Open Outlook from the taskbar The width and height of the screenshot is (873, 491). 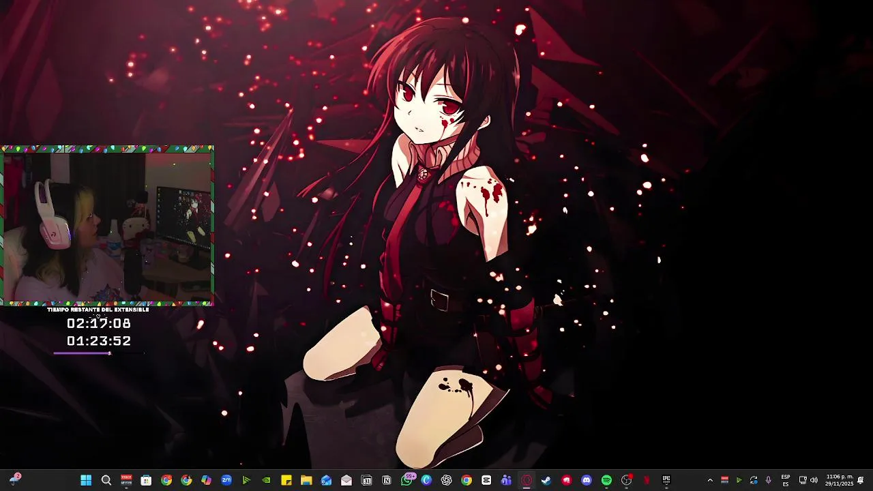326,480
